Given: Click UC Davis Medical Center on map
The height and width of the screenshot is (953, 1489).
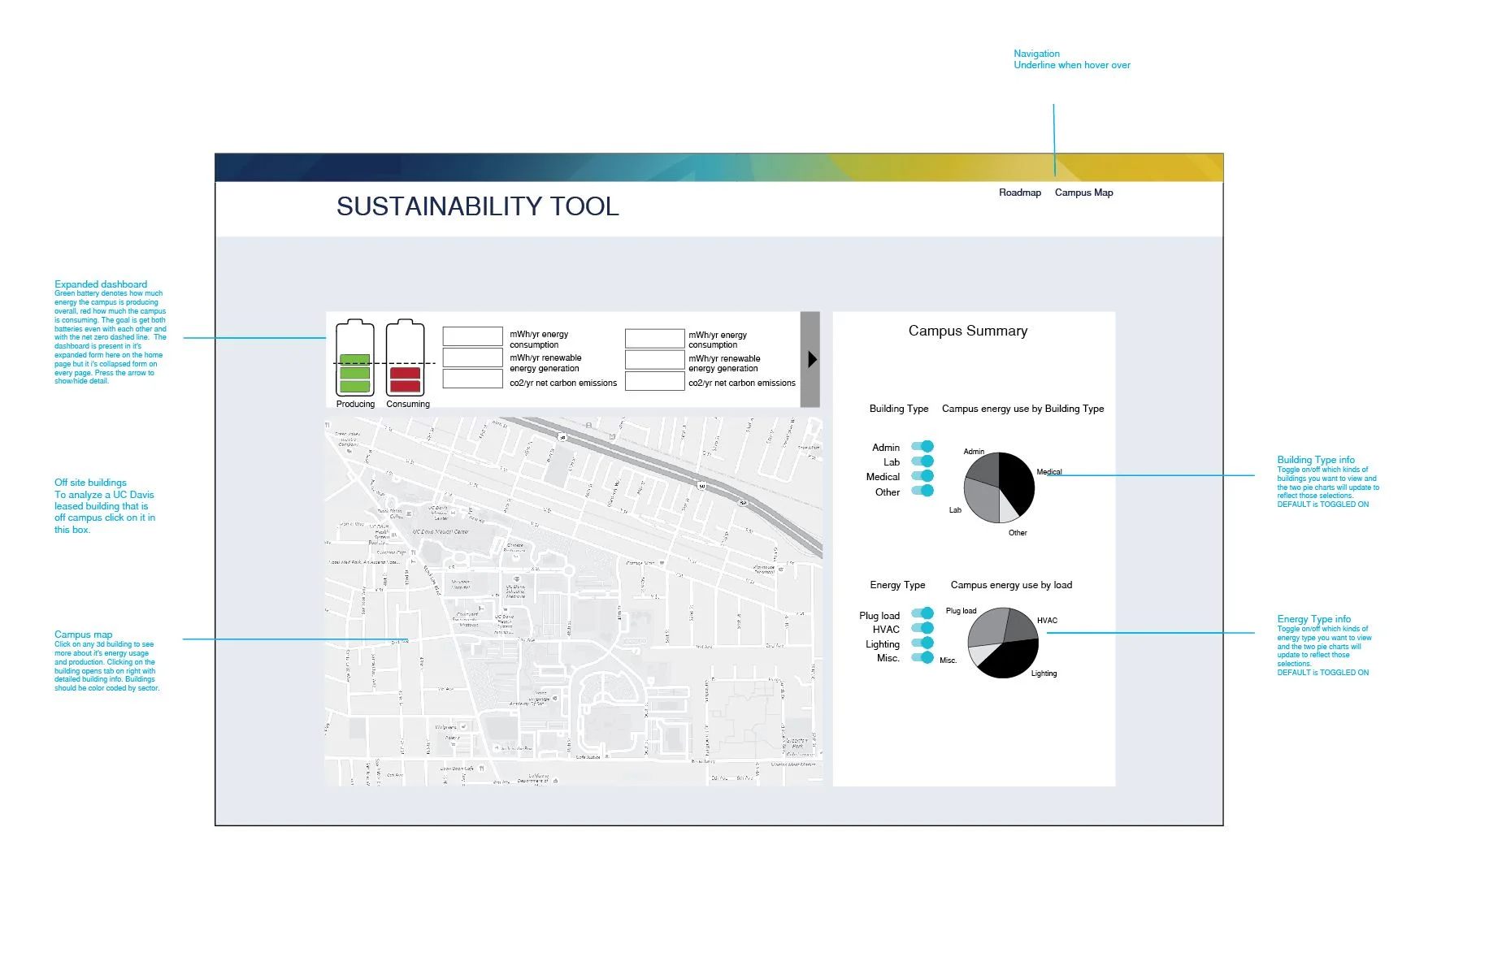Looking at the screenshot, I should point(441,531).
